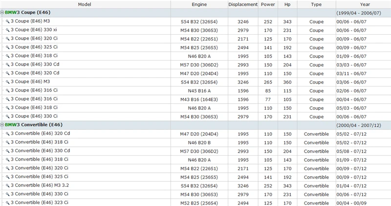Screen dimensions: 391x206
Task: Click magnifier icon for Convertible 330 Cd row
Action: click(x=7, y=151)
